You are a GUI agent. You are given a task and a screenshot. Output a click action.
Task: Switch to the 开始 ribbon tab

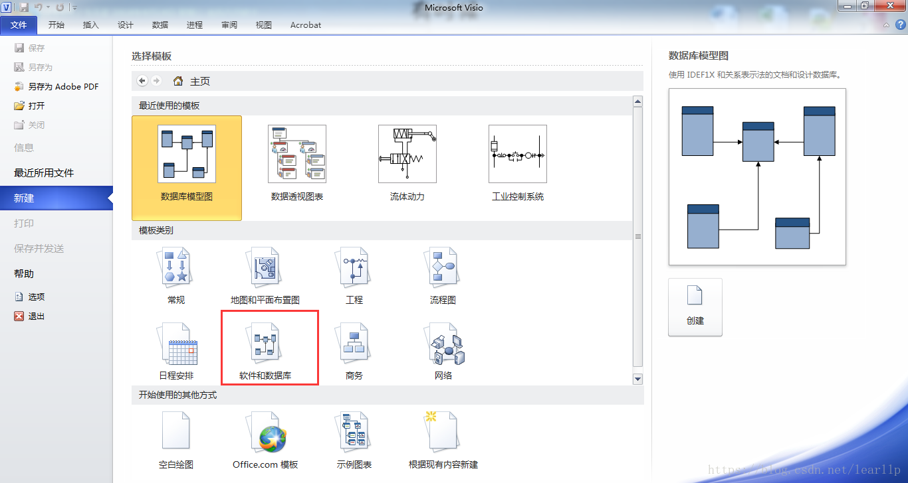(57, 25)
